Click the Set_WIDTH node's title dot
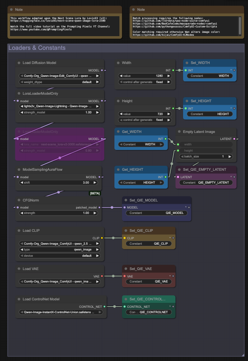This screenshot has height=361, width=248. (x=187, y=63)
